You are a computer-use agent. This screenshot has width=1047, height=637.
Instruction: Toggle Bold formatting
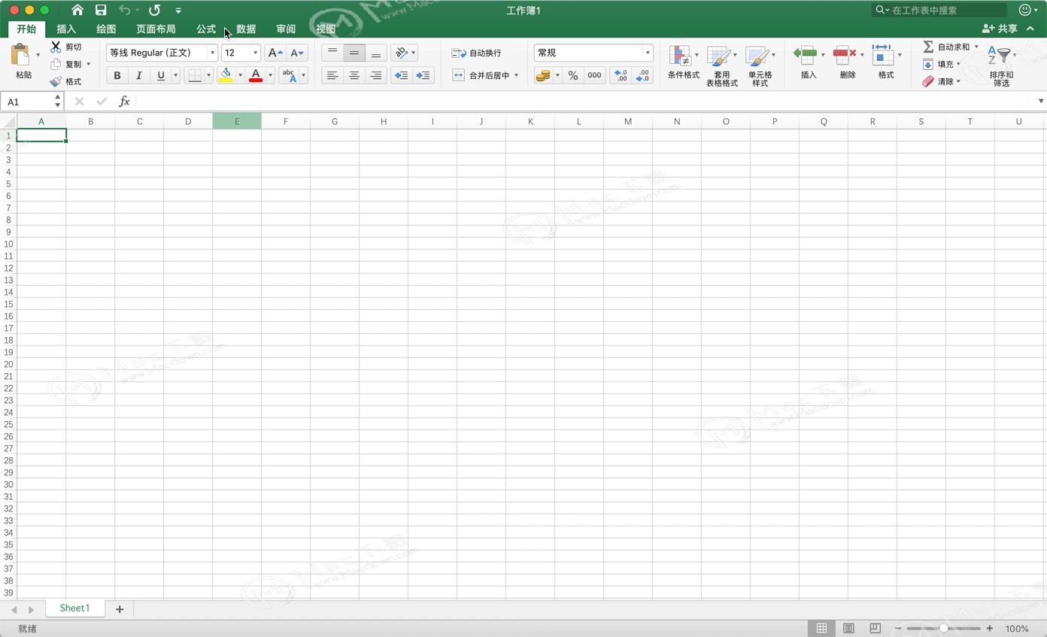[117, 75]
